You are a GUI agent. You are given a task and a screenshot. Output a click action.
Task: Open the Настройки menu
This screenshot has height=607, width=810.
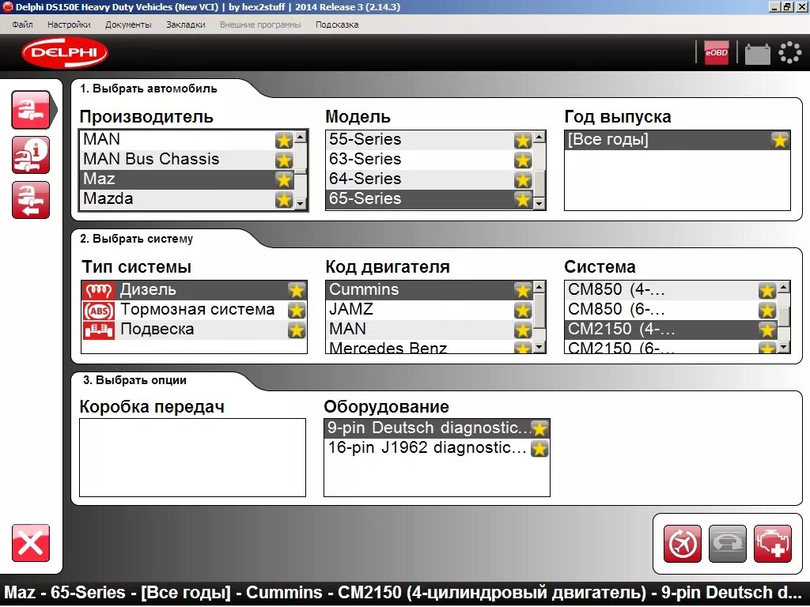[x=69, y=25]
